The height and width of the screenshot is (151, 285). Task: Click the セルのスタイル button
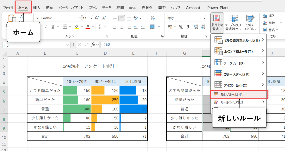[250, 23]
